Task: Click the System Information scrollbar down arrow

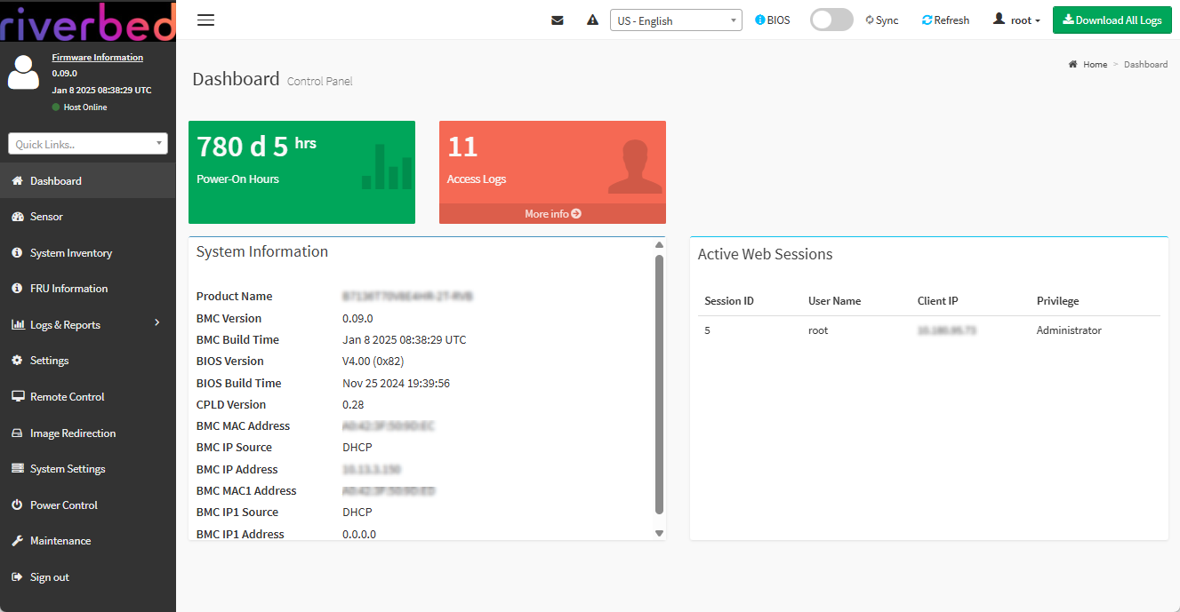Action: pos(659,533)
